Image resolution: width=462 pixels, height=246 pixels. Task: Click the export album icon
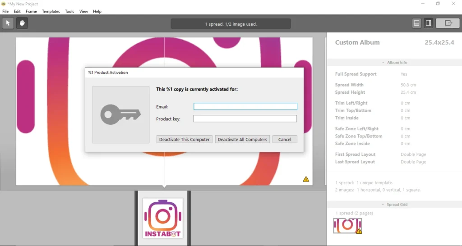click(448, 23)
